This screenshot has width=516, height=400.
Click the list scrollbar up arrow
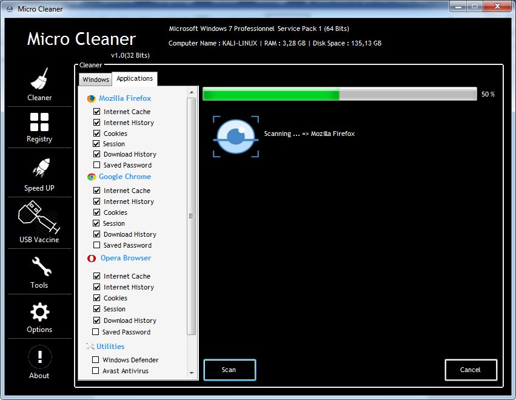pyautogui.click(x=192, y=93)
